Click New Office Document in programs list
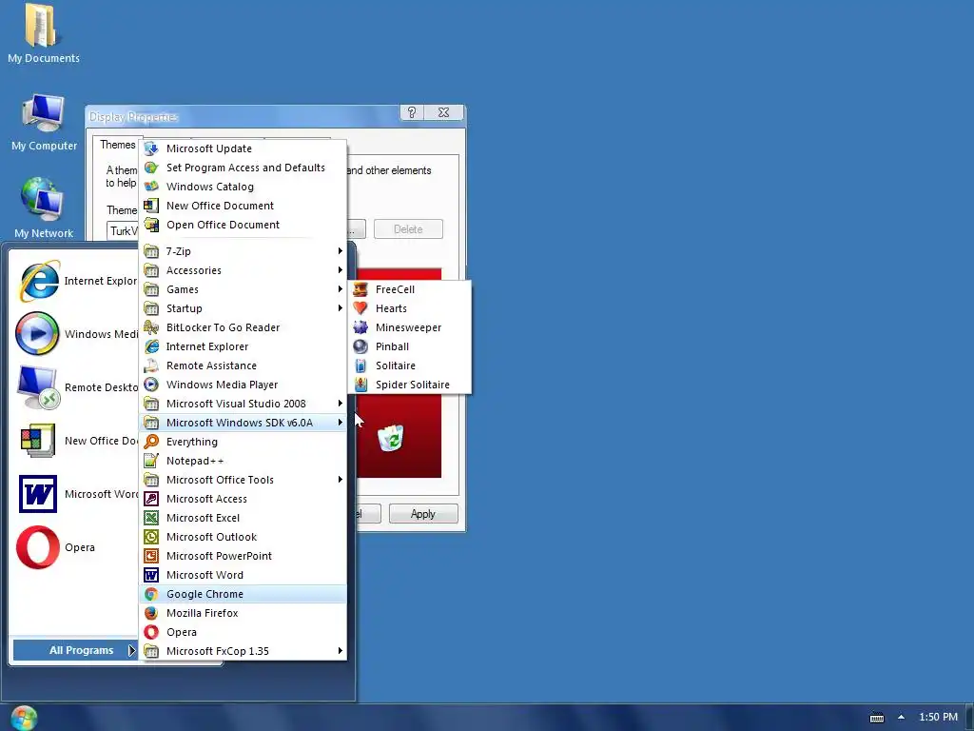Image resolution: width=974 pixels, height=731 pixels. [243, 206]
